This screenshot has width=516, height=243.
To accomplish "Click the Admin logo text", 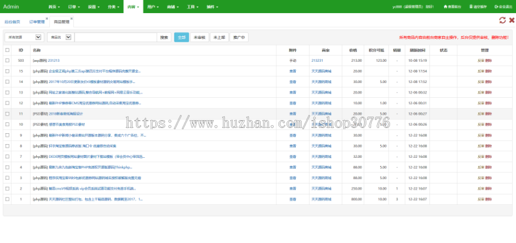I will tap(11, 6).
